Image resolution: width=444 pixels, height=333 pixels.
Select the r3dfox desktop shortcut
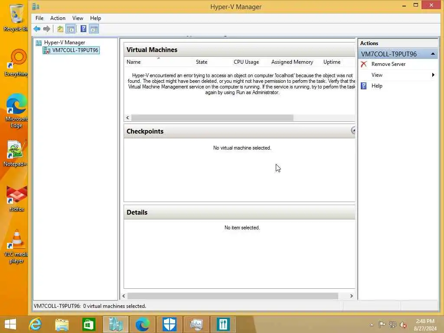coord(17,198)
